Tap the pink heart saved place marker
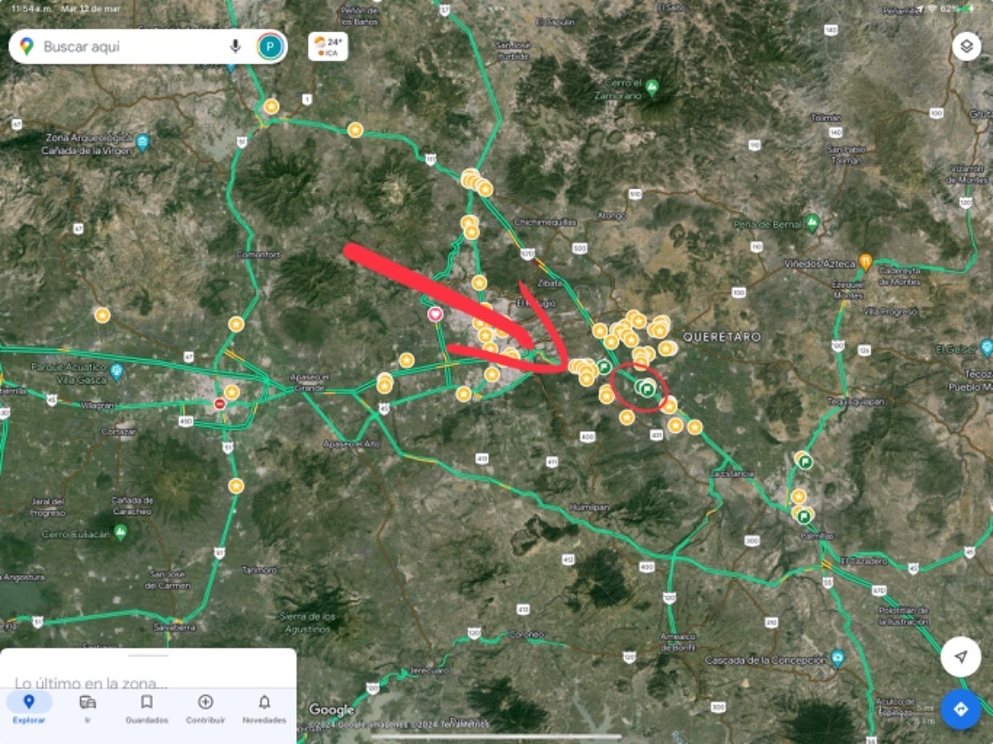 click(x=435, y=314)
